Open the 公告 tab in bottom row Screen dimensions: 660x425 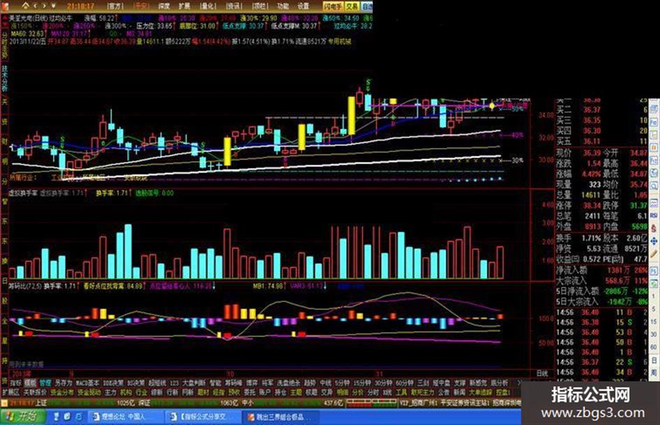point(443,392)
